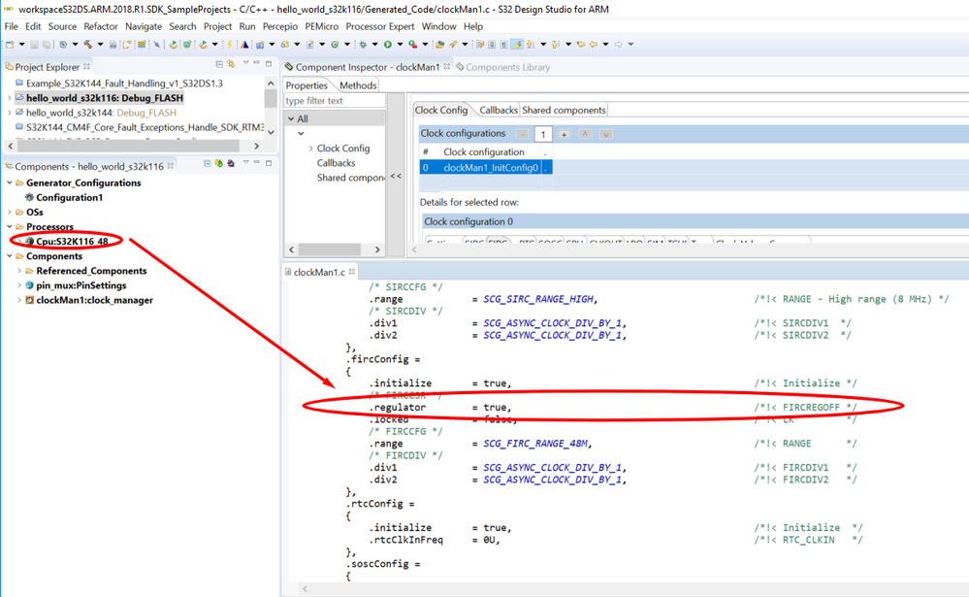Select Example_S32K144_Fault_Handling_v1_S32DS1.3 project
Image resolution: width=969 pixels, height=597 pixels.
124,83
